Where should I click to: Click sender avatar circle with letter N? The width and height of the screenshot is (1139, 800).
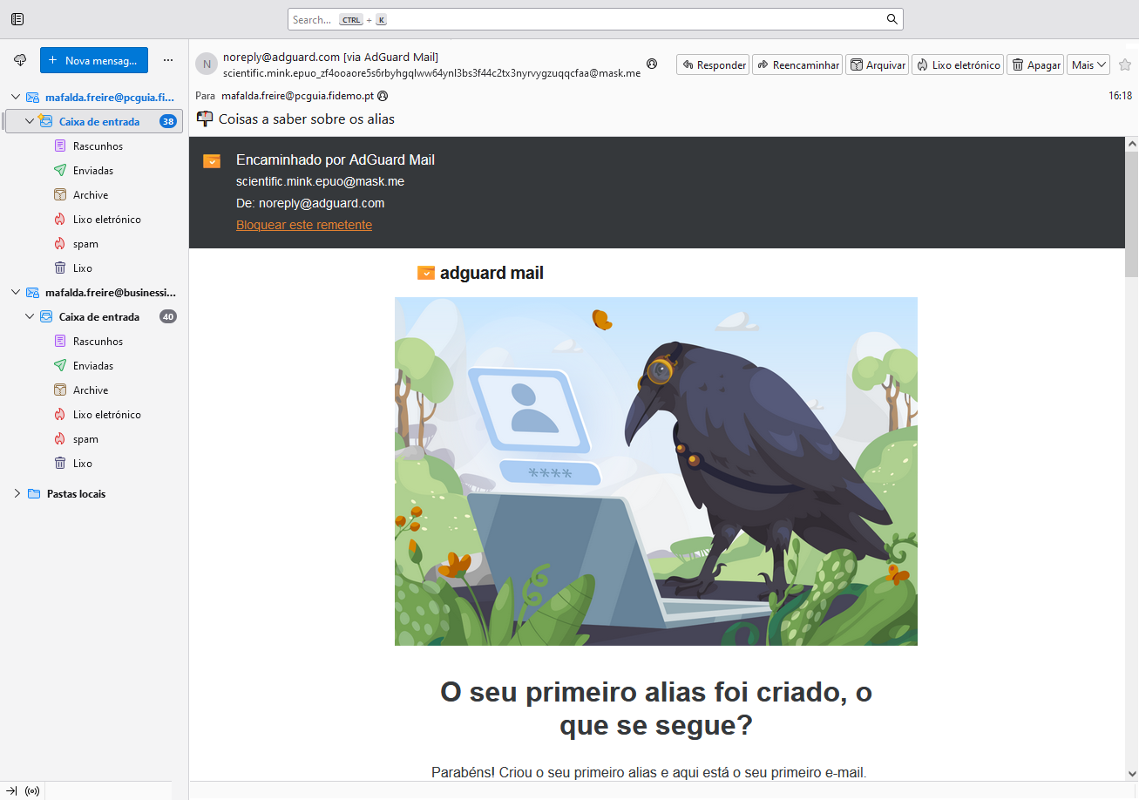tap(206, 64)
